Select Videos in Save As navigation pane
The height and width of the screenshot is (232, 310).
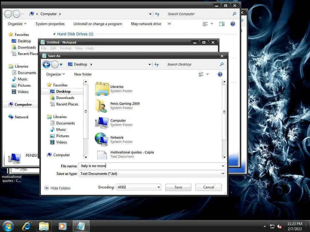[x=61, y=142]
